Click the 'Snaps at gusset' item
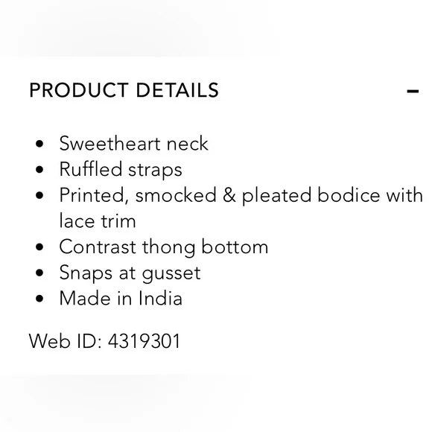The width and height of the screenshot is (432, 432). point(130,273)
